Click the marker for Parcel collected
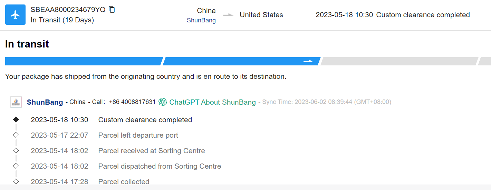Image resolution: width=491 pixels, height=190 pixels. pyautogui.click(x=16, y=181)
